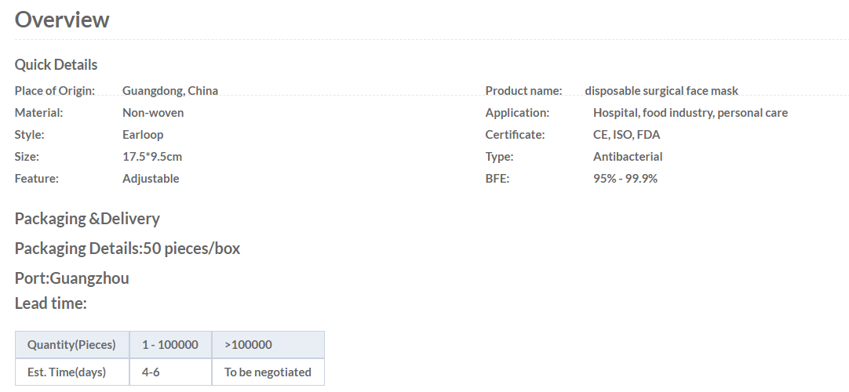The height and width of the screenshot is (392, 849).
Task: Click the Lead time label
Action: pyautogui.click(x=50, y=303)
